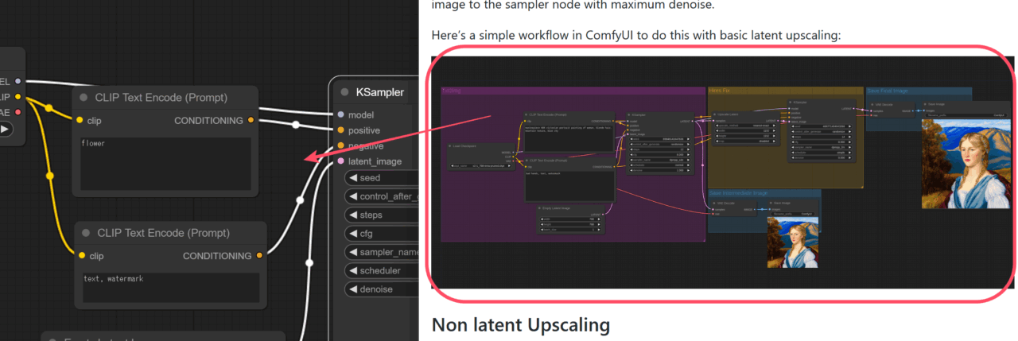Decrease cfg using its left arrow
Screen dimensions: 1018x341
353,234
